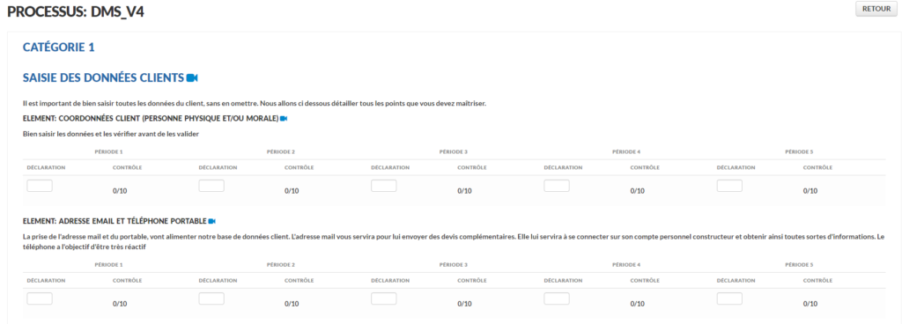Click ELEMENT: COORDONNÉES CLIENT label text
This screenshot has height=324, width=902.
(x=151, y=118)
